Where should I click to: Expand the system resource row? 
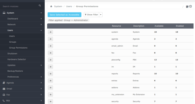pyautogui.click(x=50, y=32)
